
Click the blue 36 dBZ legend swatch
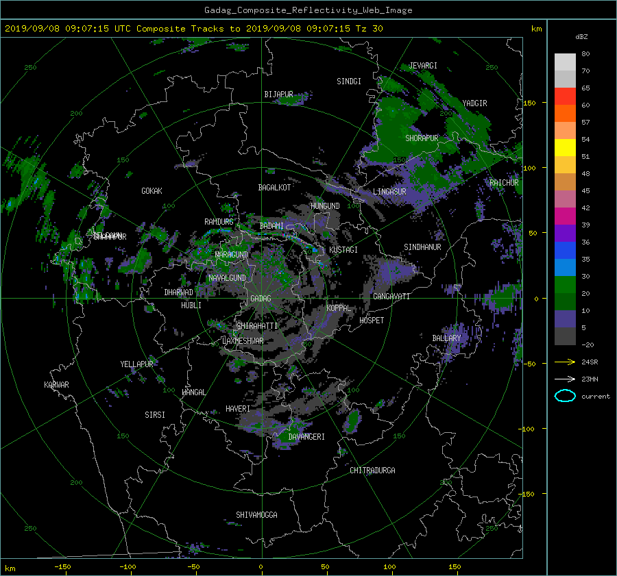point(565,250)
